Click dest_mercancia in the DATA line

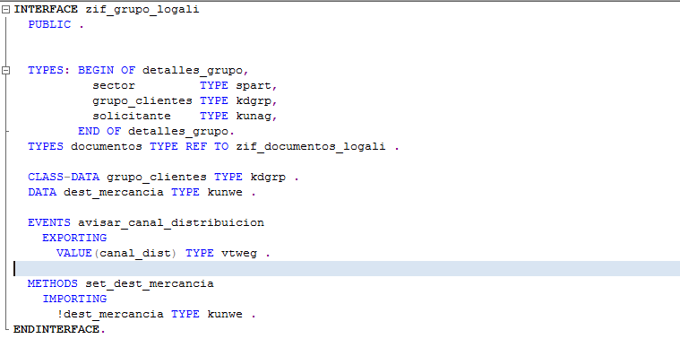(114, 192)
